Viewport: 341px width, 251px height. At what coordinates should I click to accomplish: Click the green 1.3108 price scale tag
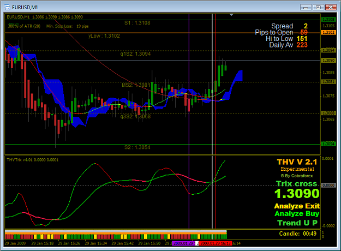click(328, 20)
